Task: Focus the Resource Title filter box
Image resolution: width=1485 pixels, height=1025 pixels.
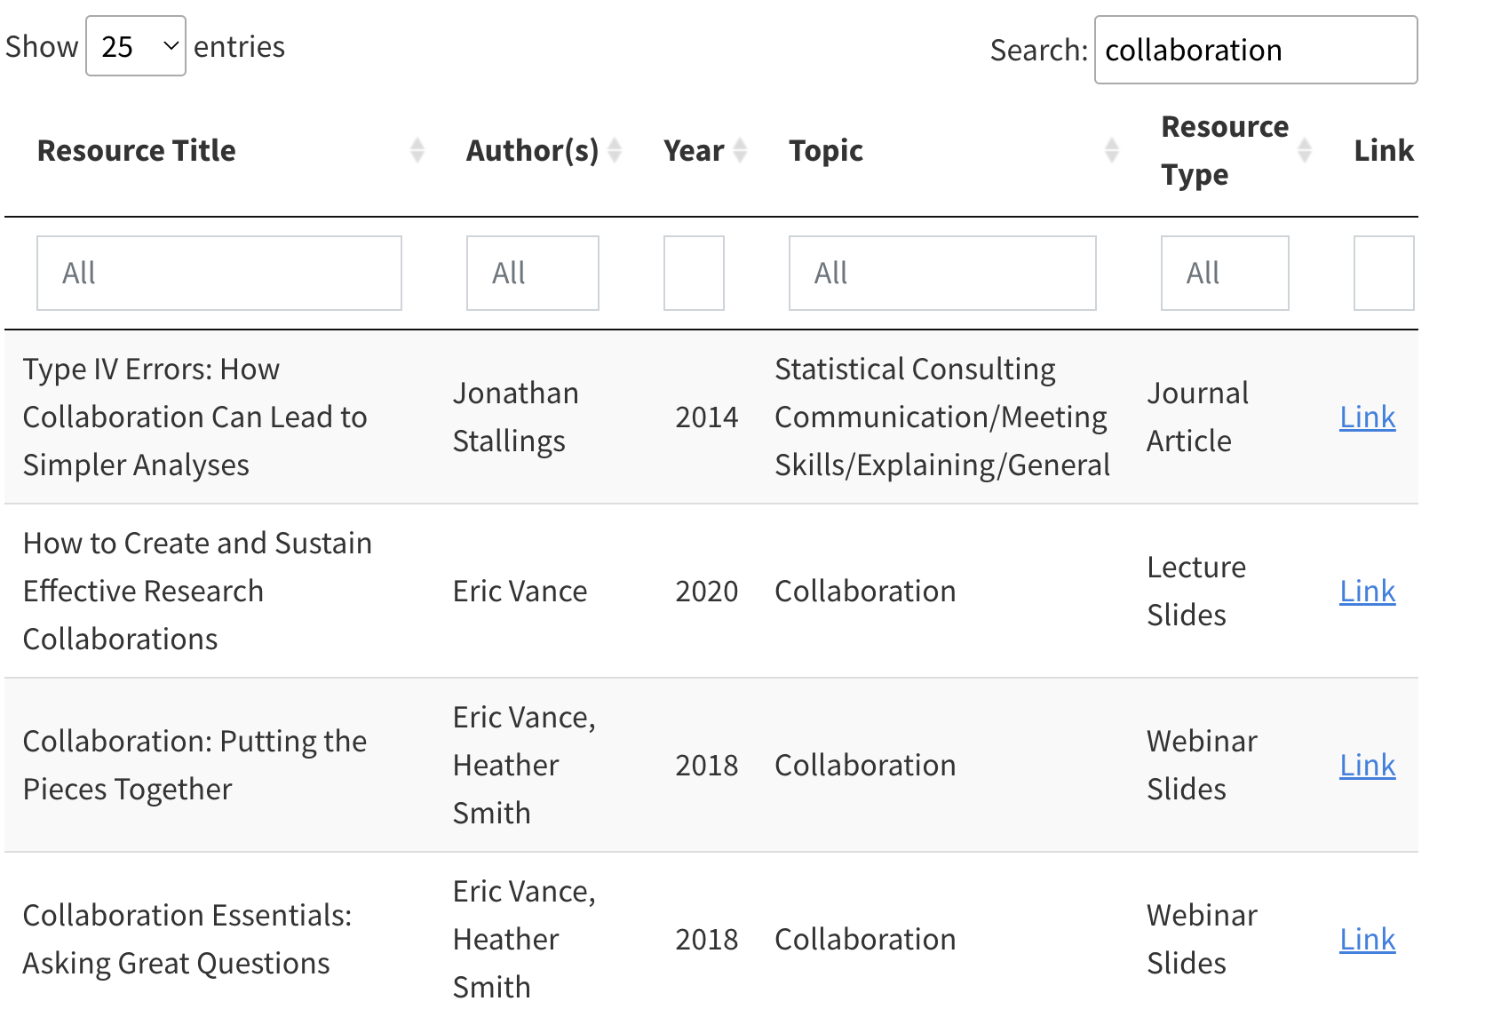Action: tap(219, 274)
